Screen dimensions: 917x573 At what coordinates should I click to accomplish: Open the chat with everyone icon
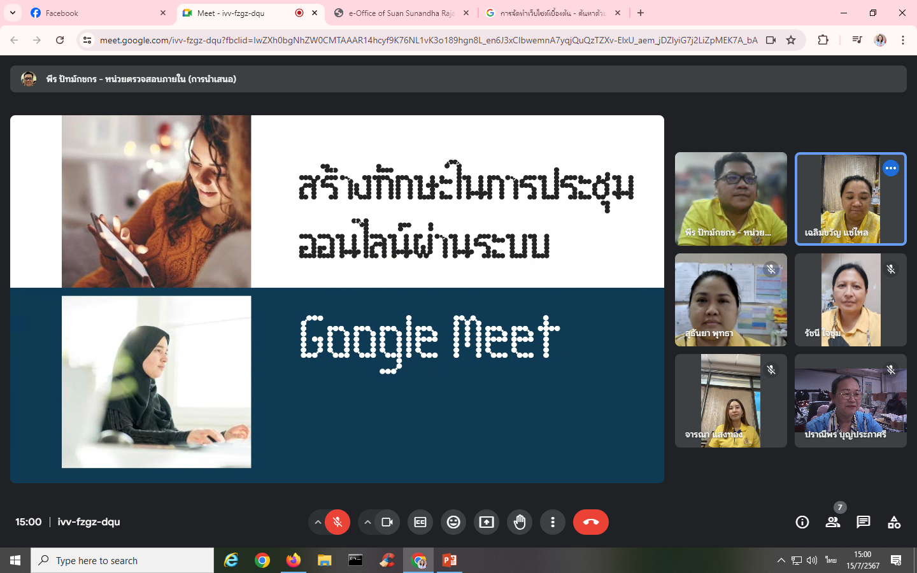coord(863,522)
